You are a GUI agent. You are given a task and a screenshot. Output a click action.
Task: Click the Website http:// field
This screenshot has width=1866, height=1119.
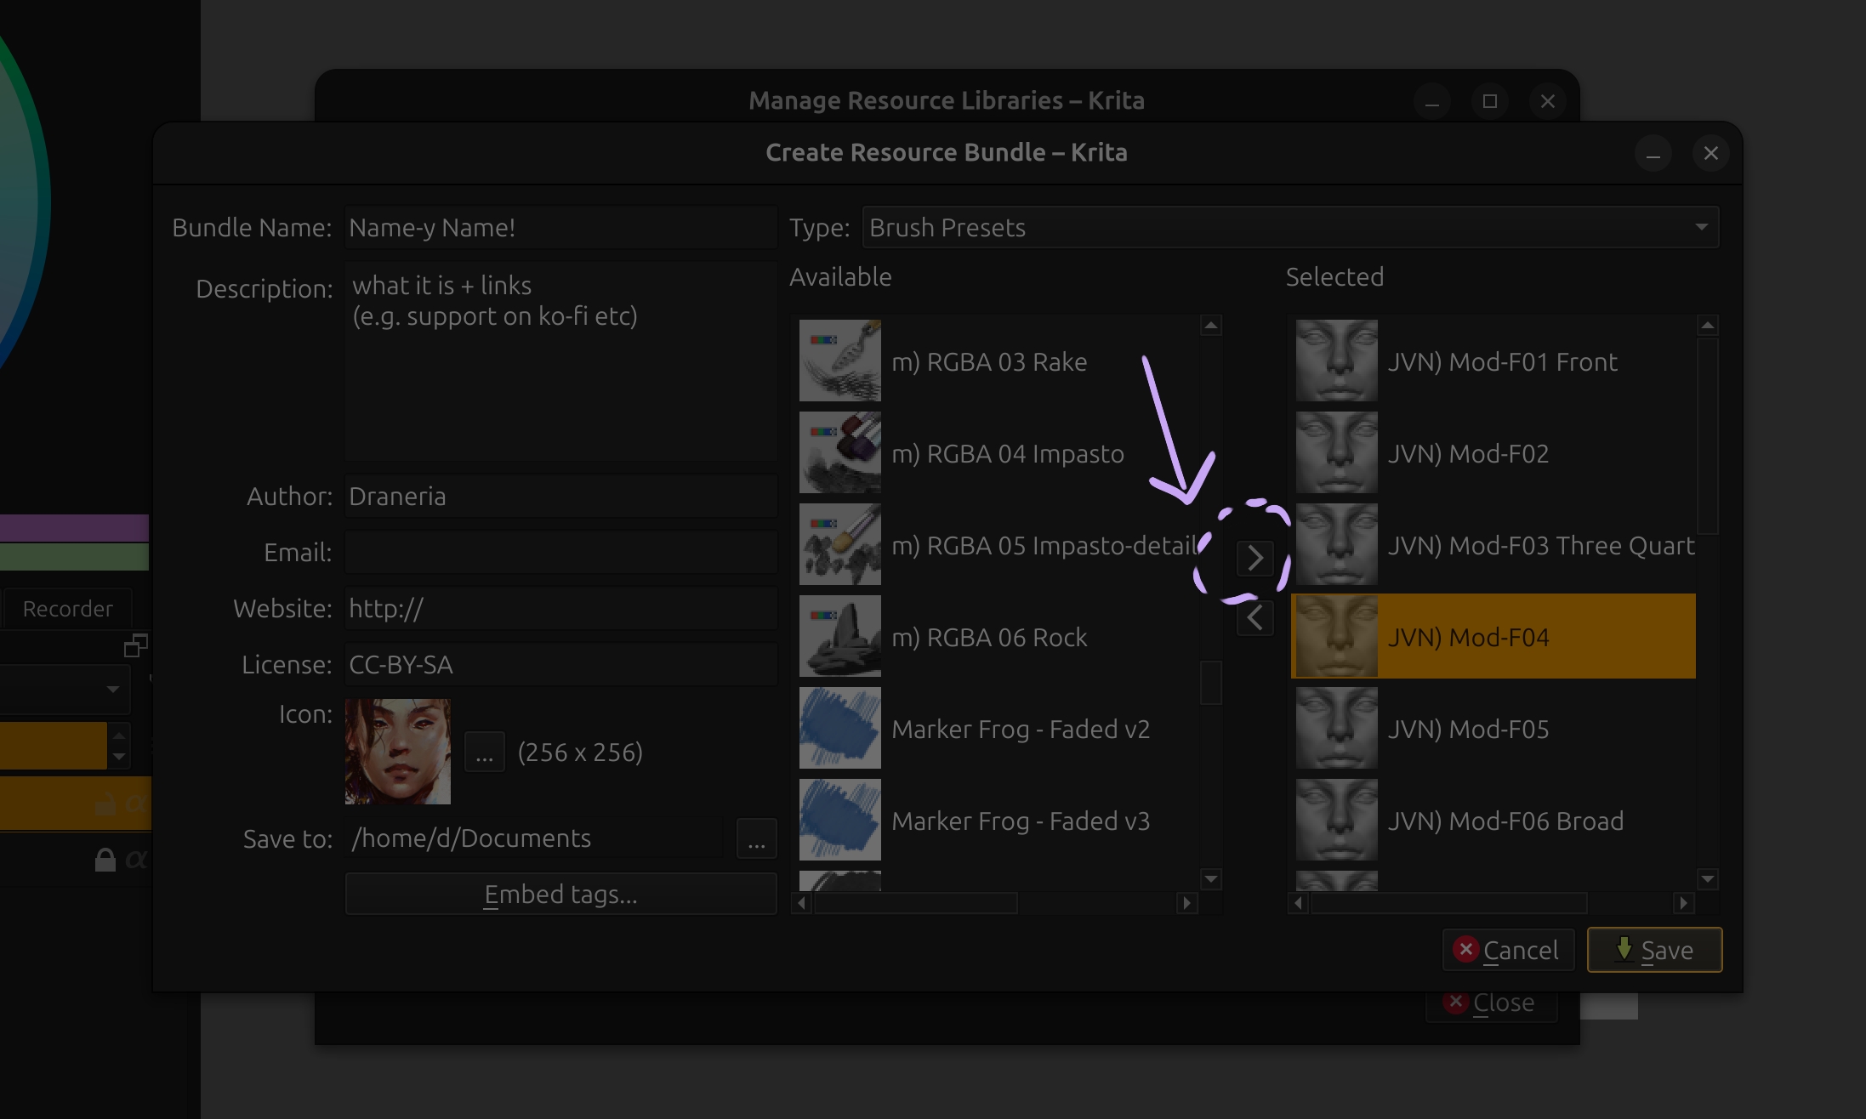(560, 609)
